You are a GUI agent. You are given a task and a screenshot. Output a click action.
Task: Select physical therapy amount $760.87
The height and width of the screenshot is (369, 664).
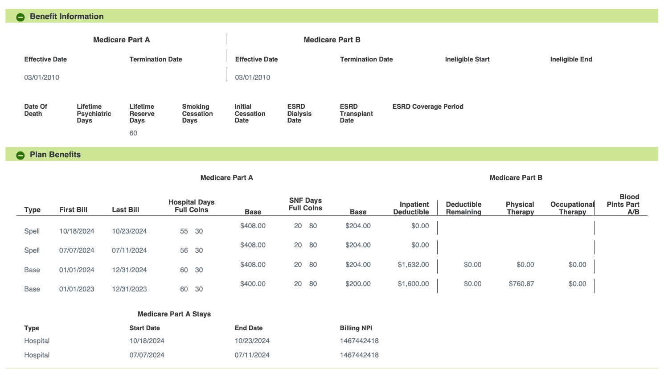click(521, 284)
